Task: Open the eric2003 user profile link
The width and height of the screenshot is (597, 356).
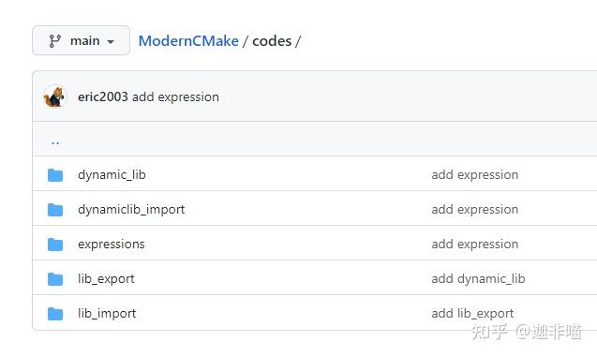Action: (x=103, y=96)
